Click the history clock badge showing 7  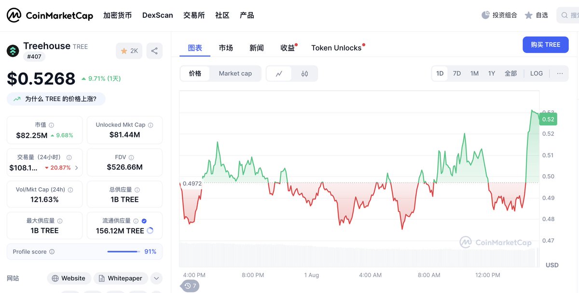coord(191,286)
